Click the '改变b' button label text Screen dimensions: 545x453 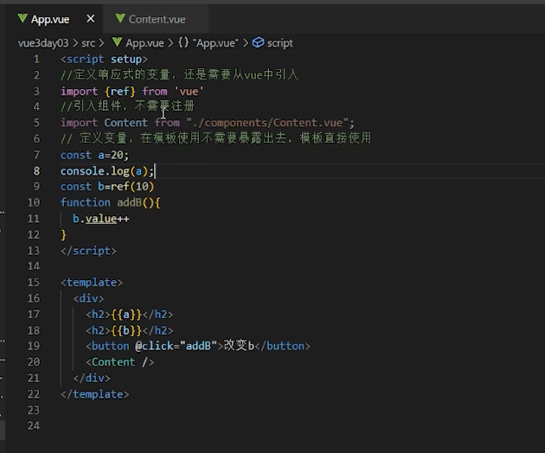click(x=239, y=346)
